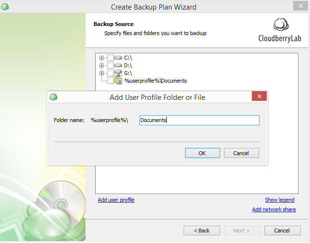Check the C:\ drive checkbox
Viewport: 310px width, 243px height.
[111, 58]
